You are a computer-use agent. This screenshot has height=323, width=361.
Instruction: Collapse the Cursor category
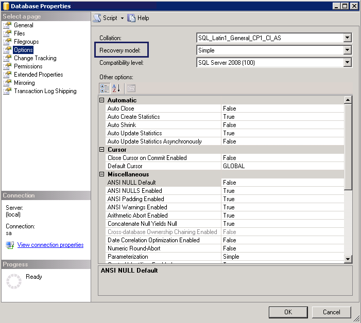click(x=102, y=150)
